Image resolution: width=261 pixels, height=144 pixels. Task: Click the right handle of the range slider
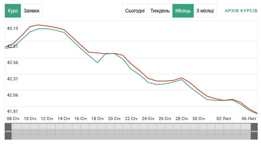click(254, 131)
